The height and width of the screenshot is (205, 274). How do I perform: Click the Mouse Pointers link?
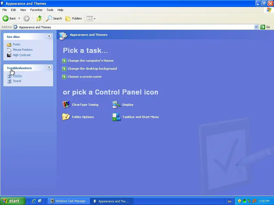click(x=22, y=50)
